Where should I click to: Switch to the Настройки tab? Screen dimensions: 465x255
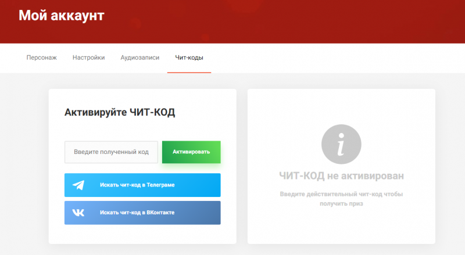click(x=89, y=58)
